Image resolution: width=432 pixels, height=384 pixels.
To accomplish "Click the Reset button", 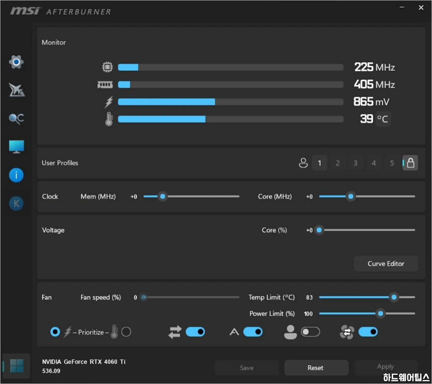I will (x=316, y=368).
